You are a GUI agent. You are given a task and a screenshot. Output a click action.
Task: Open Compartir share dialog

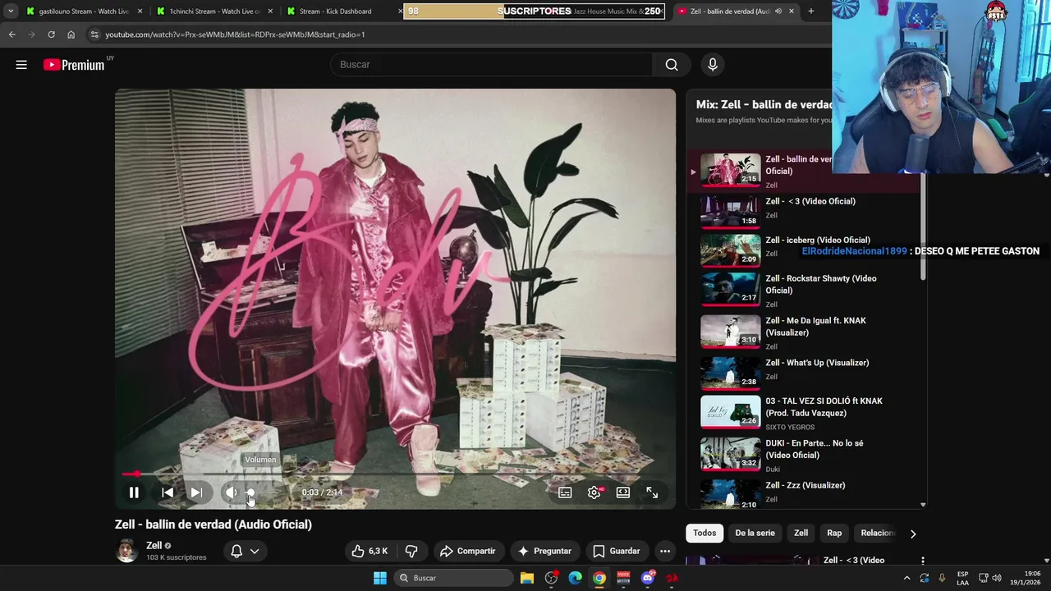467,551
